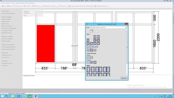Open the filling selection combo box in dialog

[109, 27]
